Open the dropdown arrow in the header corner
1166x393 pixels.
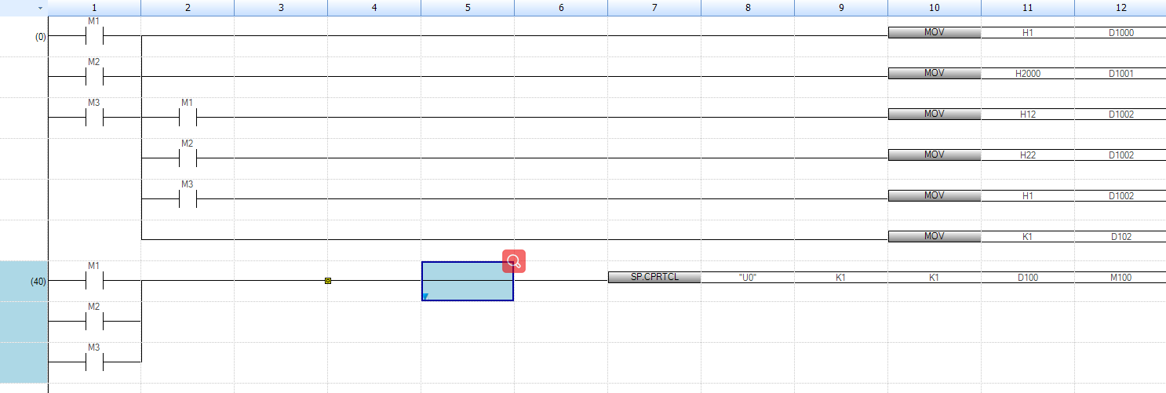(40, 8)
